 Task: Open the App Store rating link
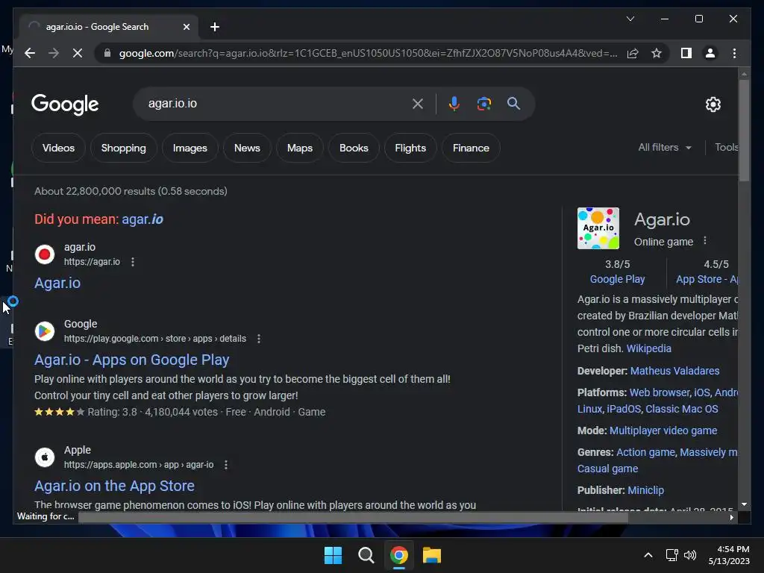[707, 279]
